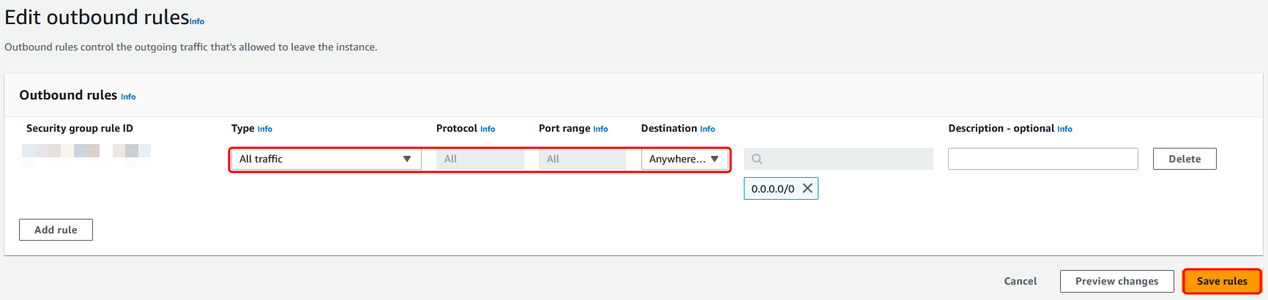Open Info for Description - optional column
Viewport: 1268px width, 300px height.
(1064, 129)
